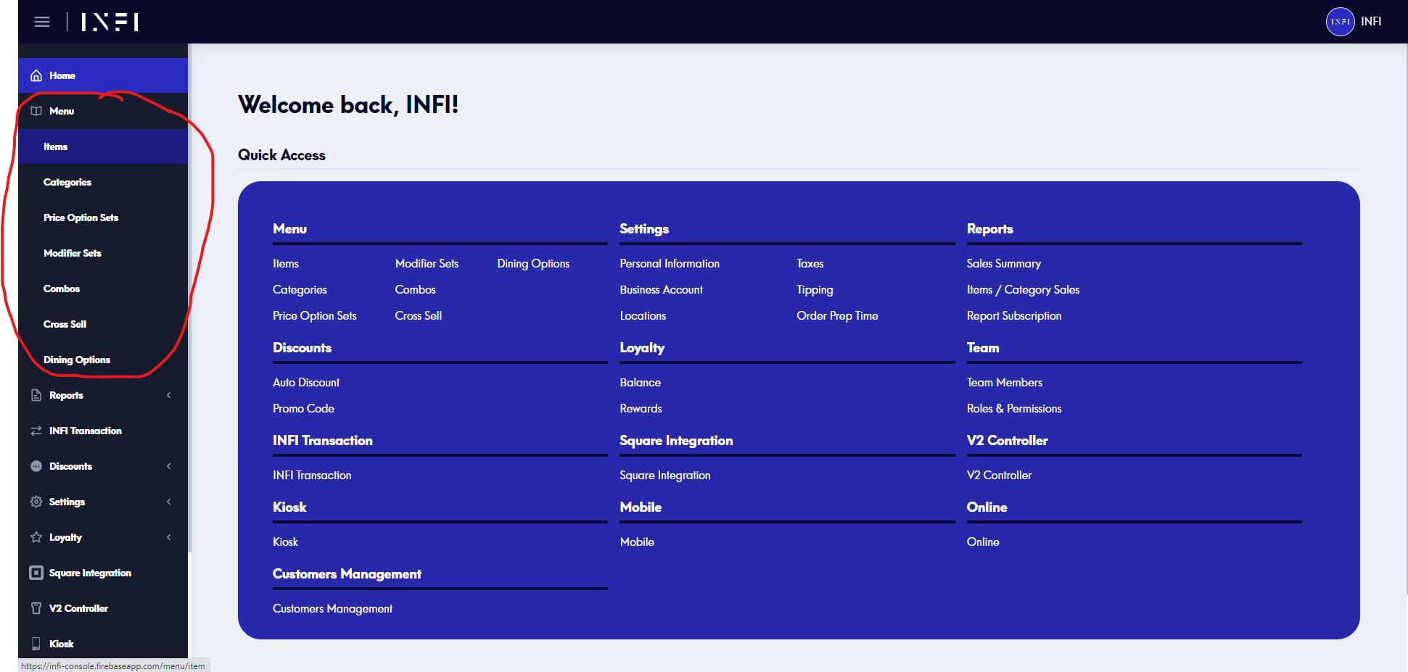Open Dining Options in the sidebar
The image size is (1408, 672).
point(103,360)
